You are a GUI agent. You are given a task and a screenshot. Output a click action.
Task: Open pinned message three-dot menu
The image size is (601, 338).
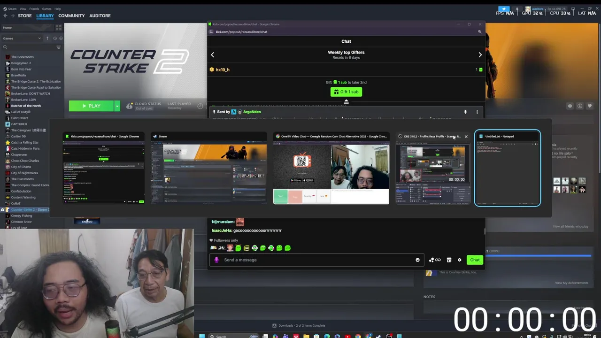(x=477, y=112)
